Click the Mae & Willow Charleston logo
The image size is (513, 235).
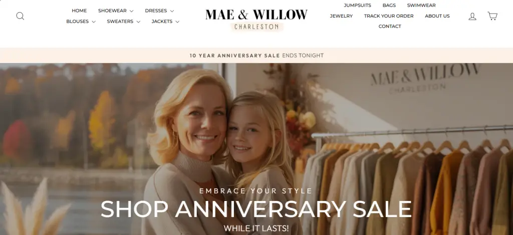(256, 20)
